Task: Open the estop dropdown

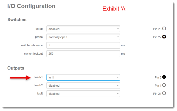Action: point(83,29)
